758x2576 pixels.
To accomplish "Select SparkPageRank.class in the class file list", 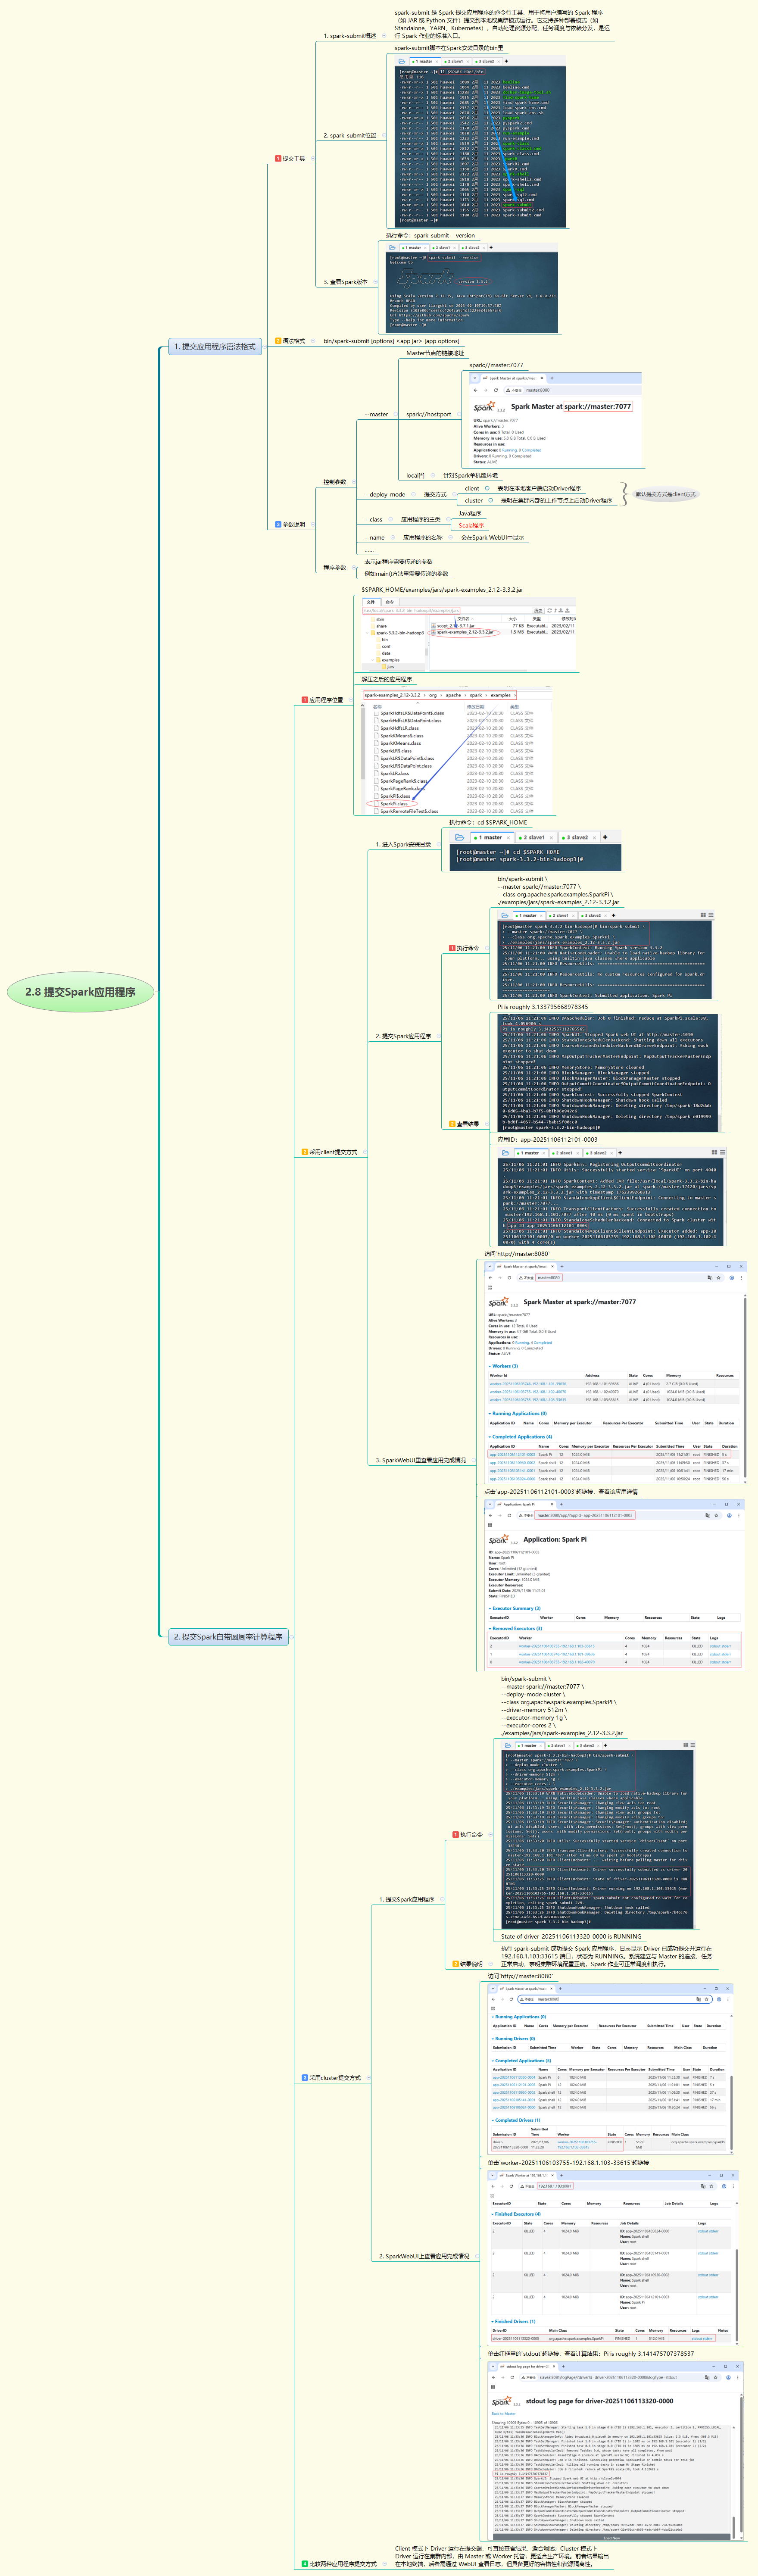I will (403, 789).
